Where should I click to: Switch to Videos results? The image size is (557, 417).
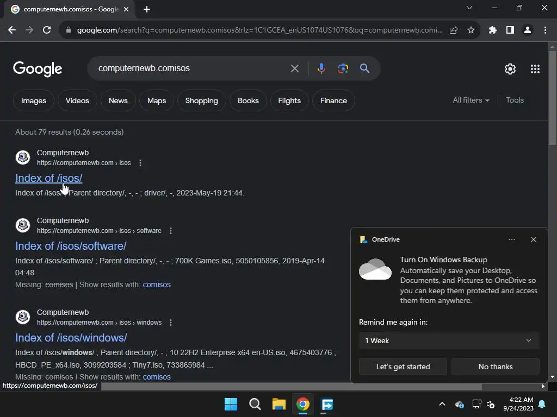click(x=77, y=100)
